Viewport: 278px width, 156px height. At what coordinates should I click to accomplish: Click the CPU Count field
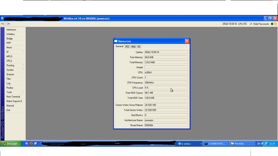[166, 77]
